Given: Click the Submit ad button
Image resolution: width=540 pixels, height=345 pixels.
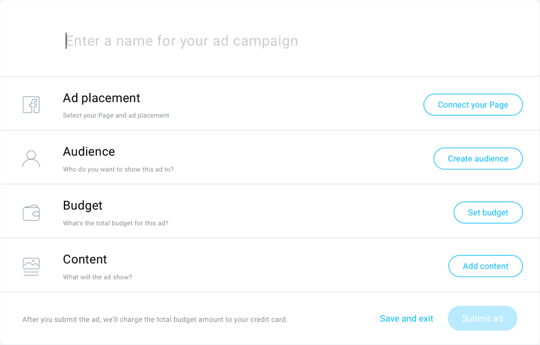Looking at the screenshot, I should pos(482,318).
